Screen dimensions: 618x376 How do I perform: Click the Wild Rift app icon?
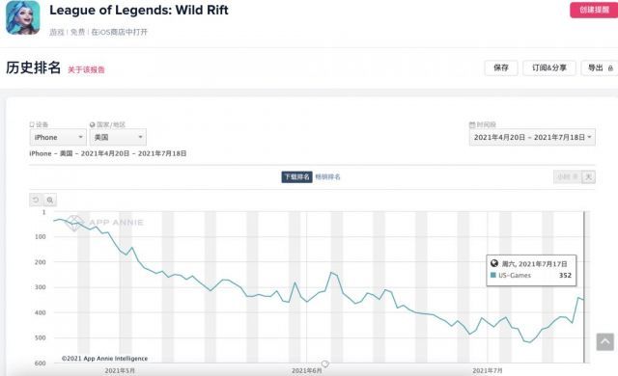click(x=23, y=17)
